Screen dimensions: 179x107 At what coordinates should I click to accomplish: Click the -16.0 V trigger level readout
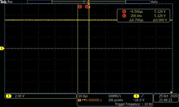139,100
